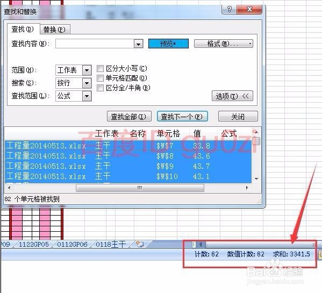The height and width of the screenshot is (293, 322).
Task: Click the 求和: 3341.5 status bar value
Action: coord(291,254)
